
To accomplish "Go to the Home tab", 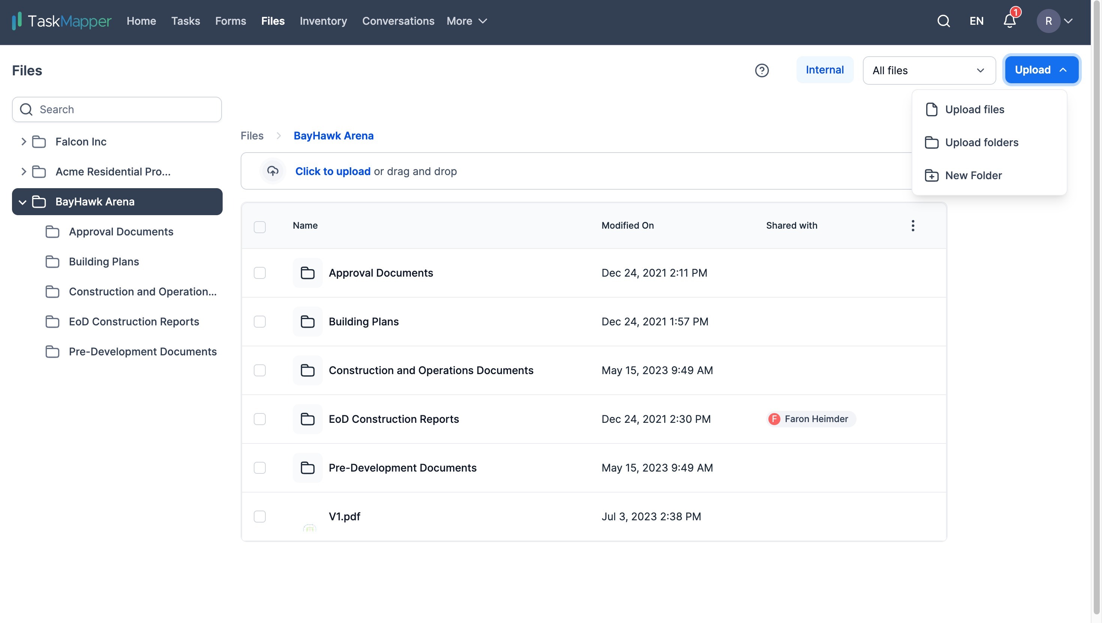I will point(141,21).
